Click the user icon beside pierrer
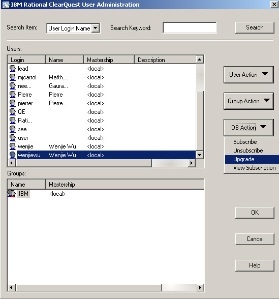Screen dimensions: 279x299 (x=13, y=103)
